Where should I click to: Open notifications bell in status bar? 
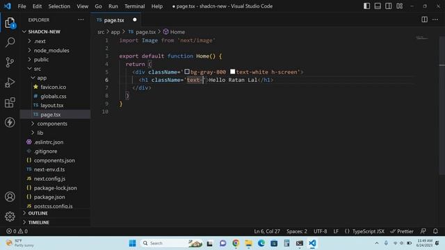point(435,231)
